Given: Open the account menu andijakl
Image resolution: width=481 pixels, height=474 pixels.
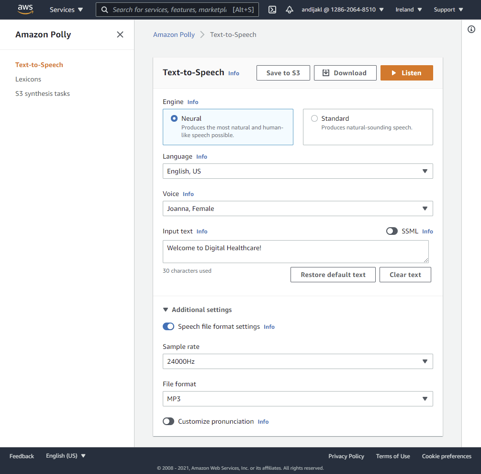Looking at the screenshot, I should (x=342, y=10).
